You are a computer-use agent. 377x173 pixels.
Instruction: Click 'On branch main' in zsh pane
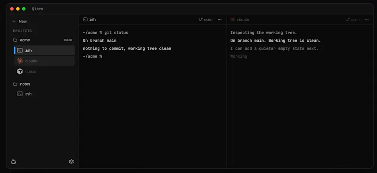pyautogui.click(x=99, y=41)
